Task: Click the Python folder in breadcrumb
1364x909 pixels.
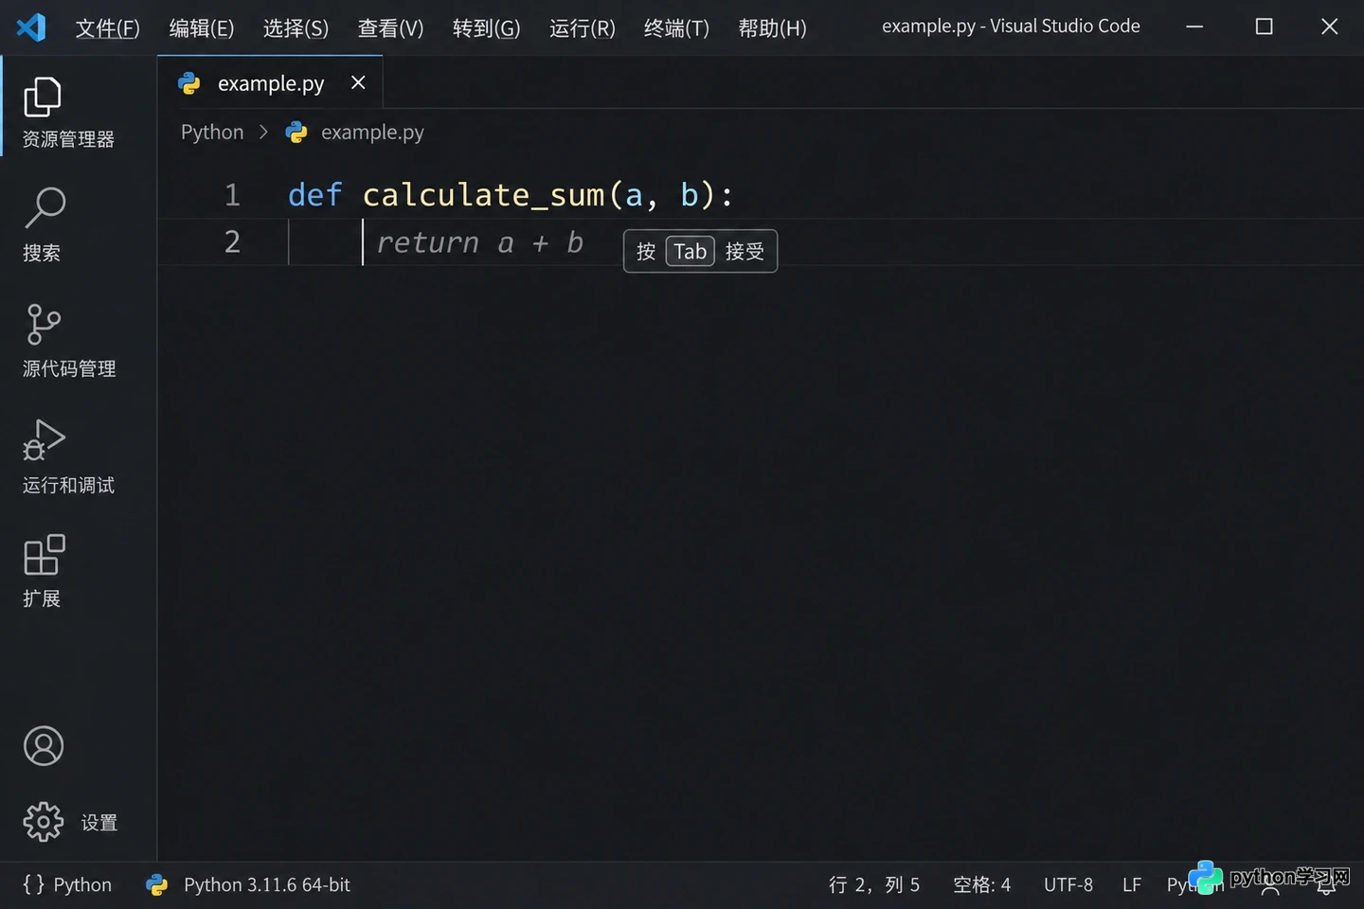Action: click(212, 132)
